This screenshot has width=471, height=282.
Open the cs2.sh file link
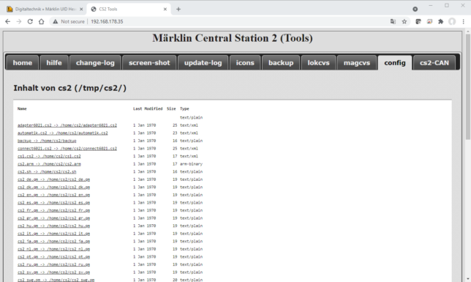coord(47,171)
